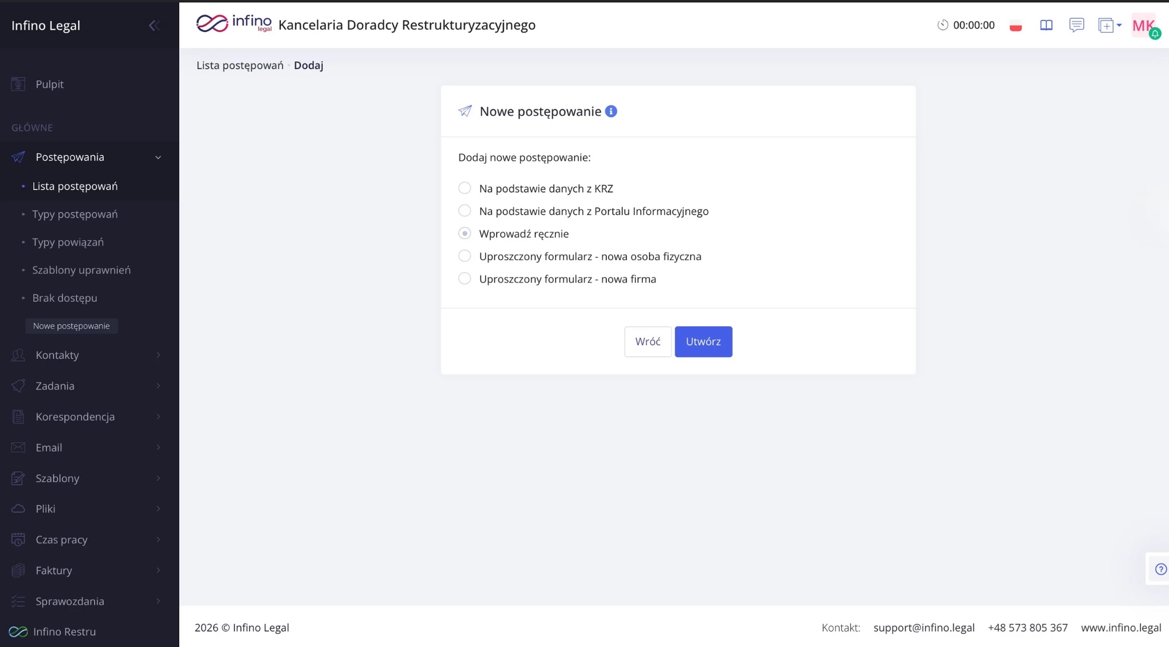
Task: Click Lista postępowań breadcrumb
Action: 240,65
